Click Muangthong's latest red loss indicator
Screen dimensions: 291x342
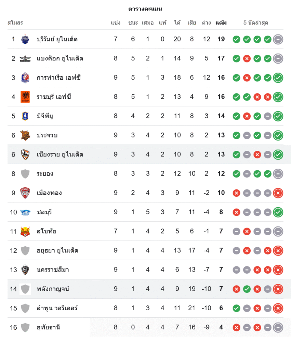[278, 193]
